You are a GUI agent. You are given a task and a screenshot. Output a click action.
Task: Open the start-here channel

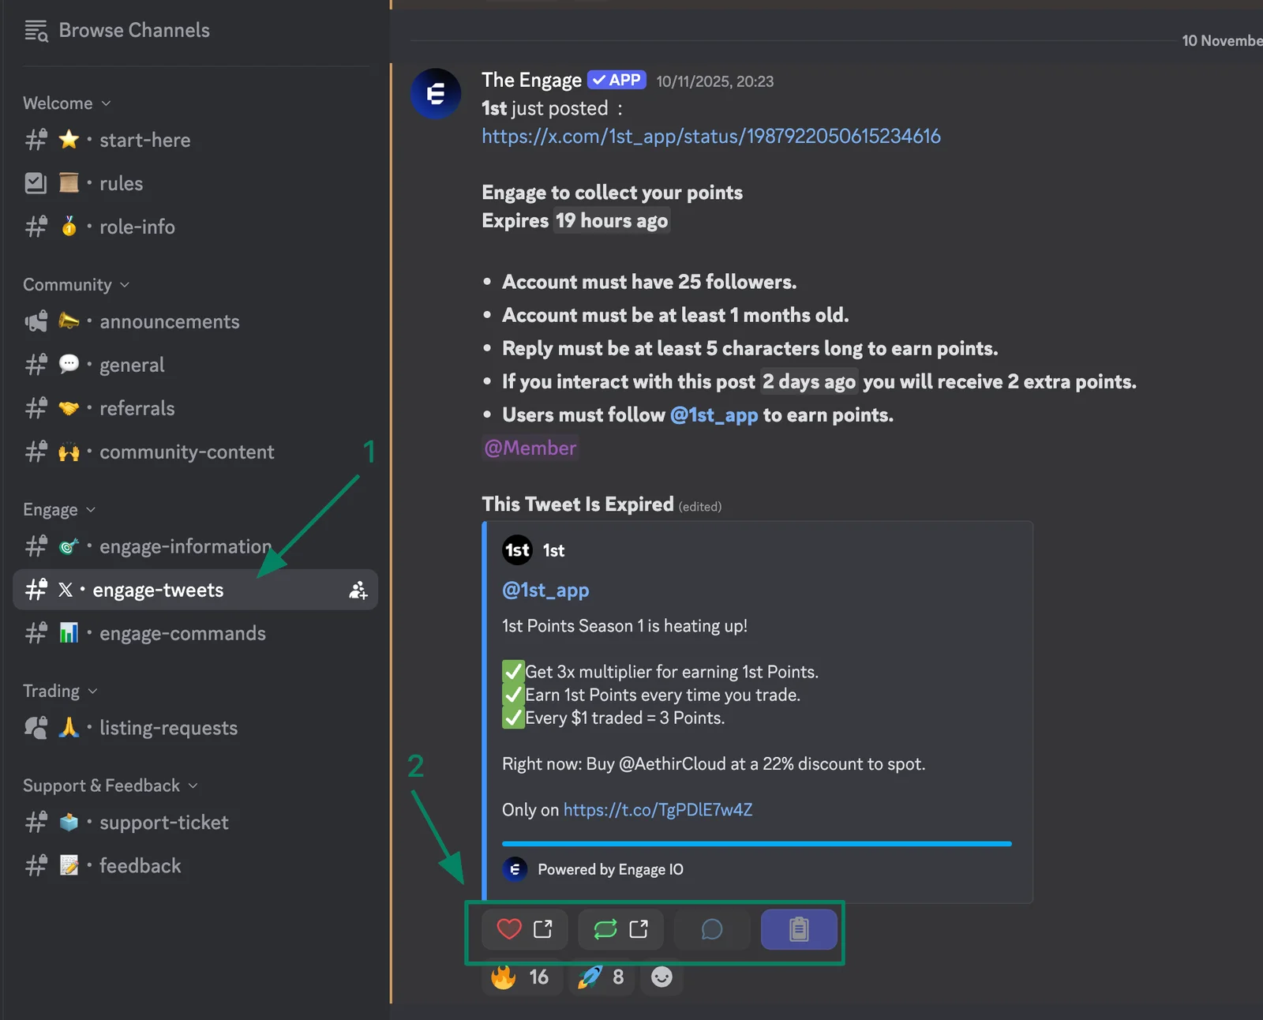pyautogui.click(x=196, y=141)
